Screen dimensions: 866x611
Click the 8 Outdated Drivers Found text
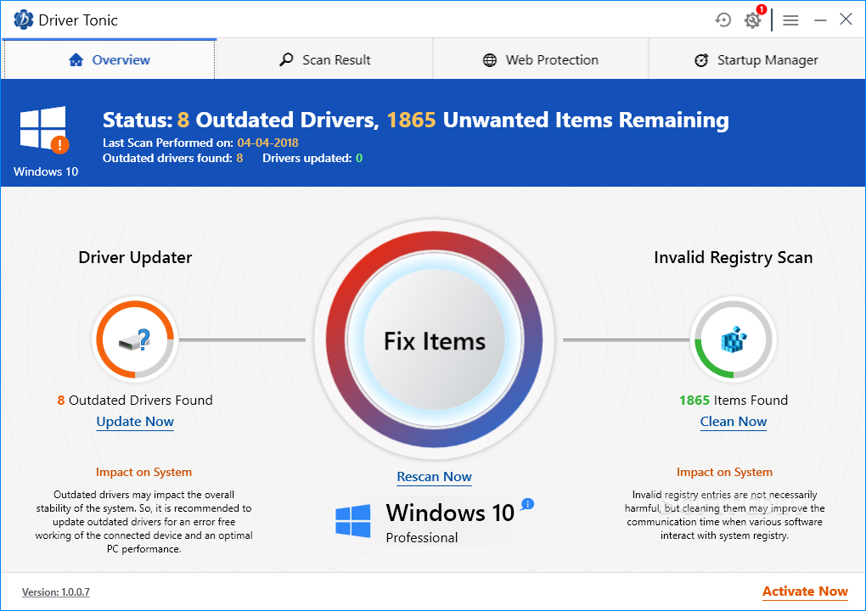tap(135, 401)
